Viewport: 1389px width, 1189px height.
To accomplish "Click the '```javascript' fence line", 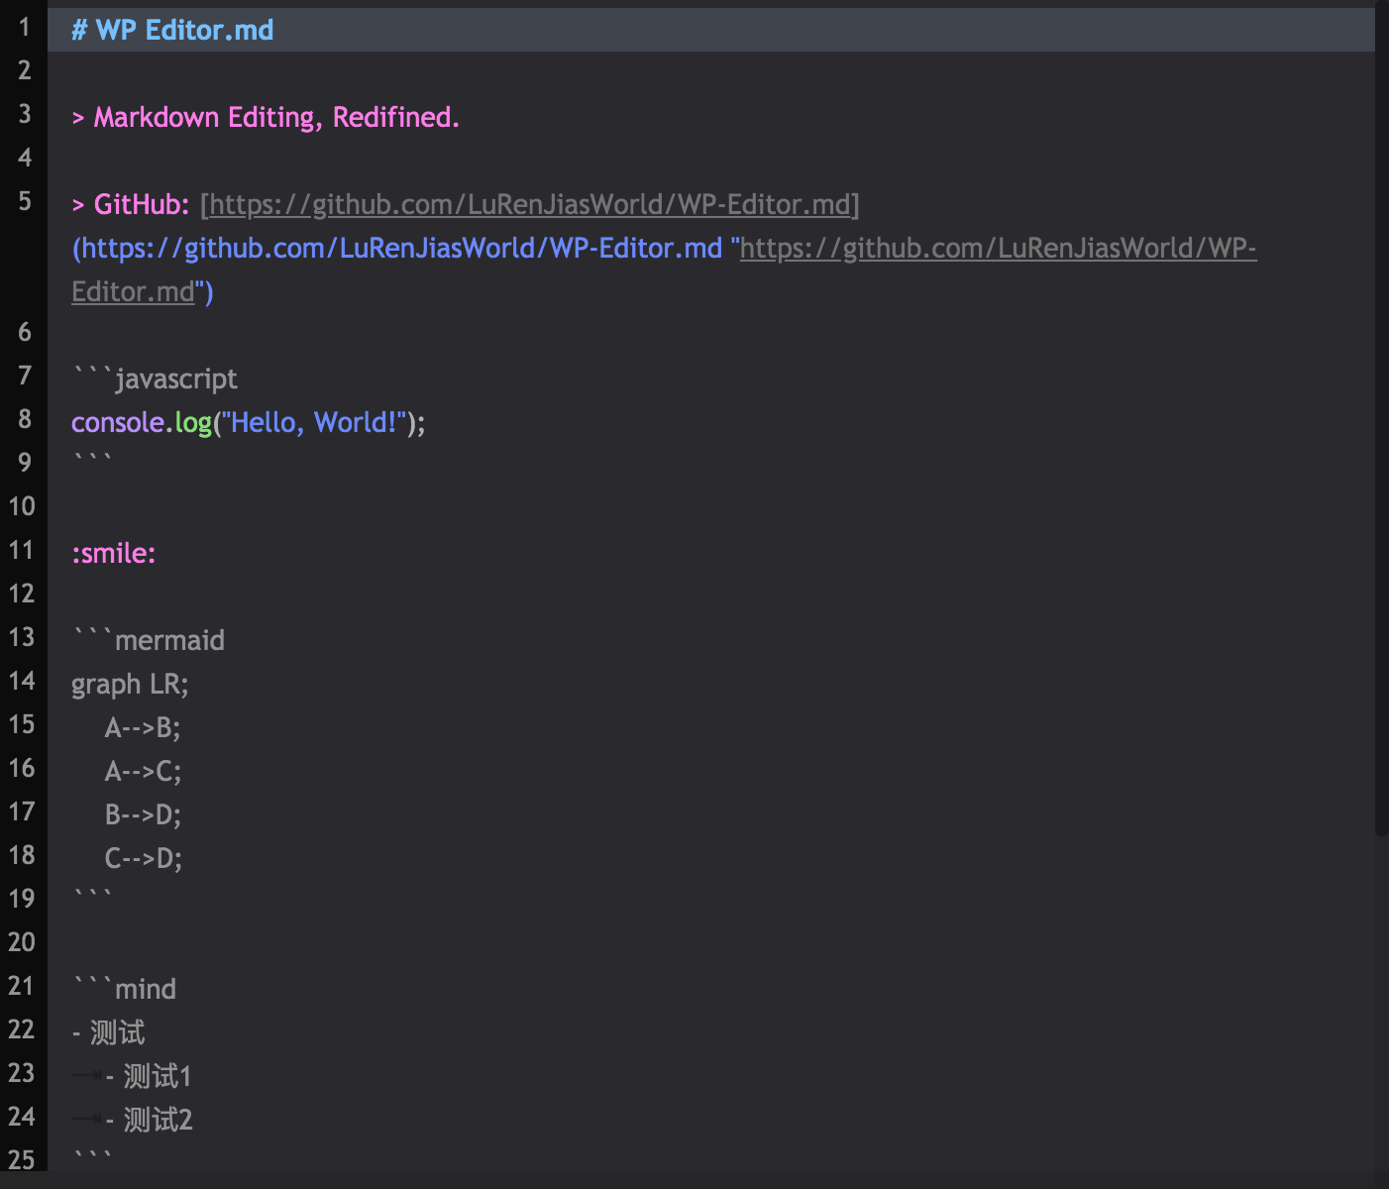I will tap(155, 378).
